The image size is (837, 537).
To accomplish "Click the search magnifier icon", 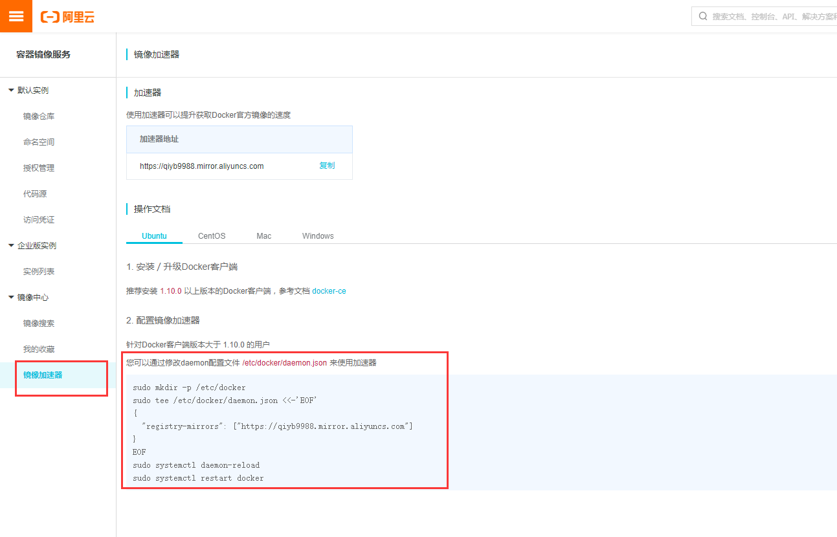I will click(x=703, y=16).
